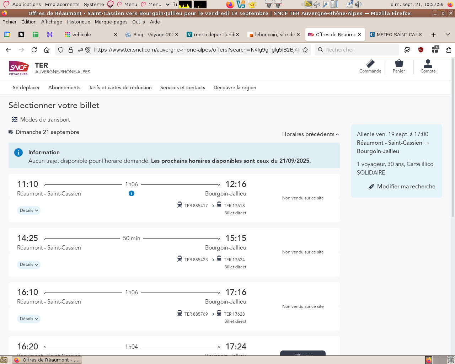Screen dimensions: 455x364
Task: Open the Abonnements navigation menu
Action: coord(64,88)
